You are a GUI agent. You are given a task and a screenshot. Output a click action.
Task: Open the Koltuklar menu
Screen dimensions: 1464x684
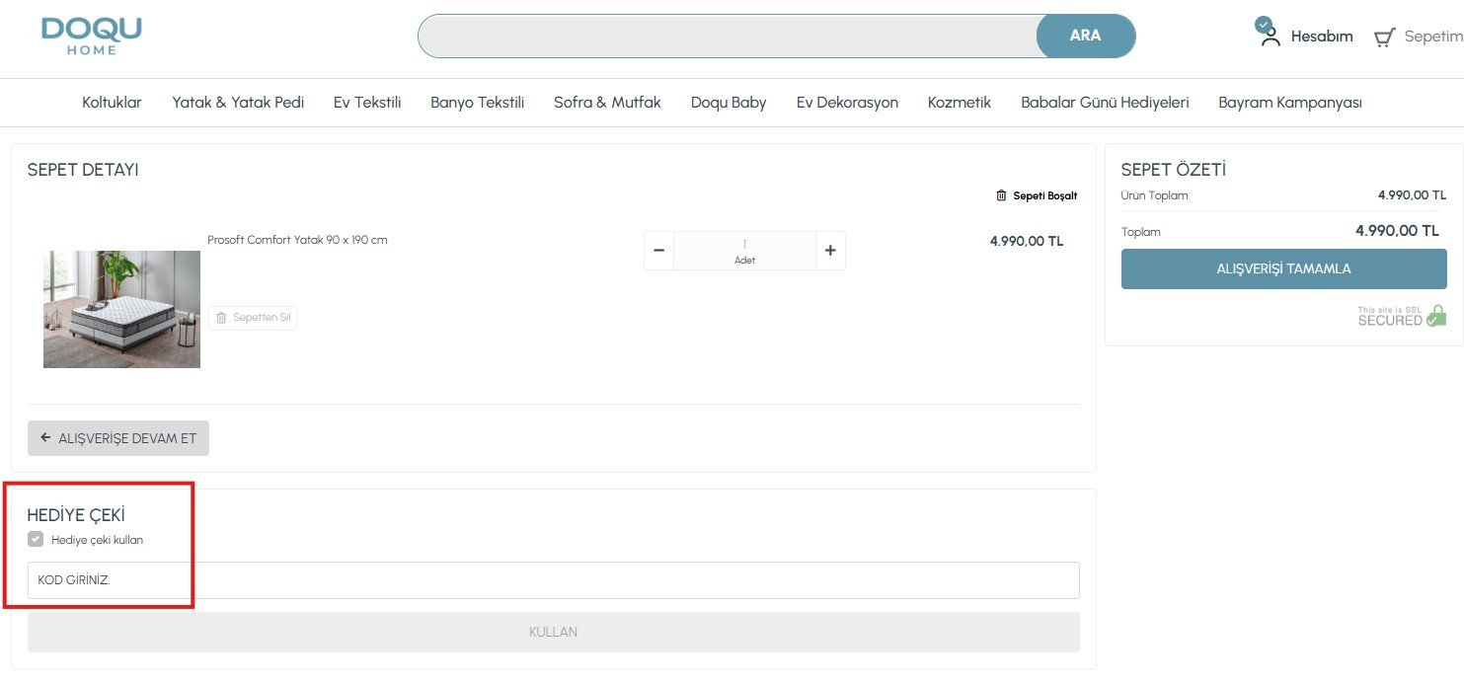112,103
